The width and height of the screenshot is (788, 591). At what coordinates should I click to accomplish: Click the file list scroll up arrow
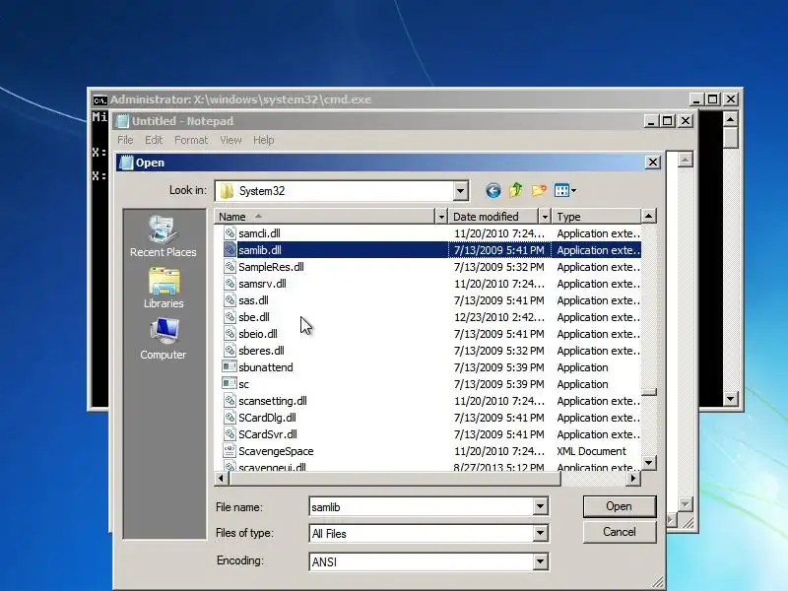pyautogui.click(x=649, y=216)
